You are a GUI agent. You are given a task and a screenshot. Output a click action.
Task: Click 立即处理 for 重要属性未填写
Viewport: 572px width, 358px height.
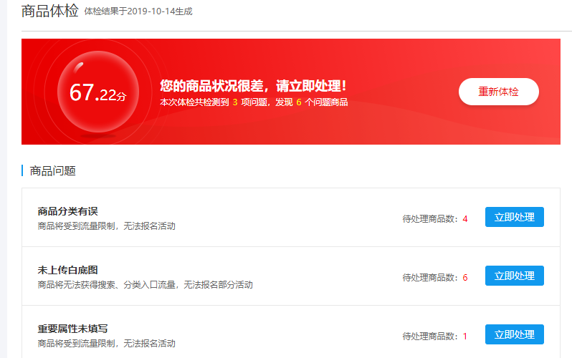[514, 334]
